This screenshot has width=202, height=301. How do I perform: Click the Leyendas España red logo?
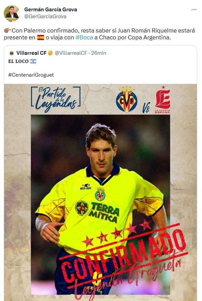(163, 100)
